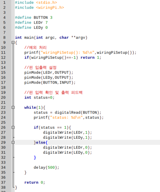Click 'digitalWrite(LEDr,0);' line

(x=67, y=147)
